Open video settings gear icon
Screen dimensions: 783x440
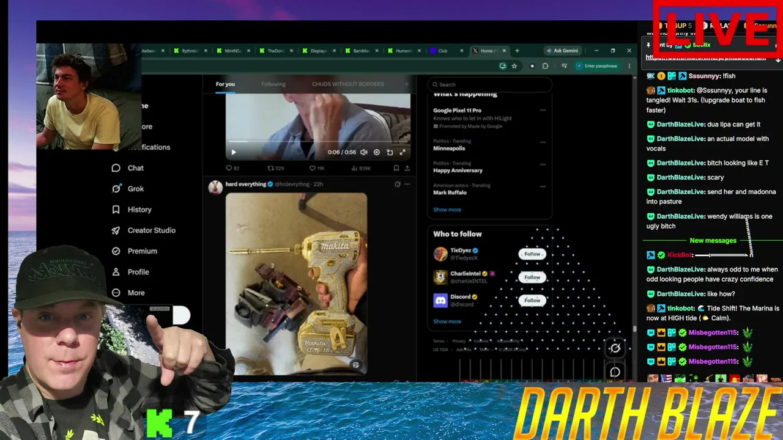[377, 152]
